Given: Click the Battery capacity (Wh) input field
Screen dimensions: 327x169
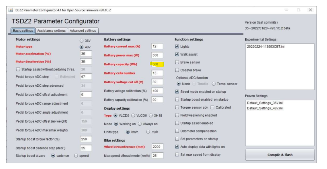Looking at the screenshot, I should click(157, 64).
